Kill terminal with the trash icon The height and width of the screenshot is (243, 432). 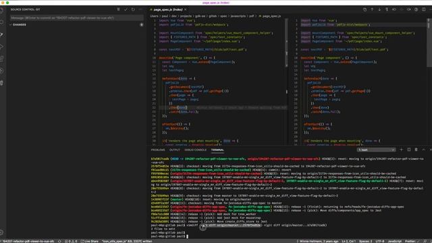click(x=416, y=150)
